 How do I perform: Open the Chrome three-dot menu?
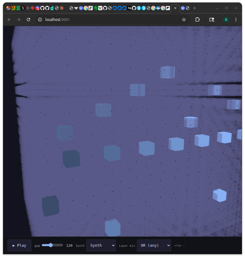coord(236,20)
